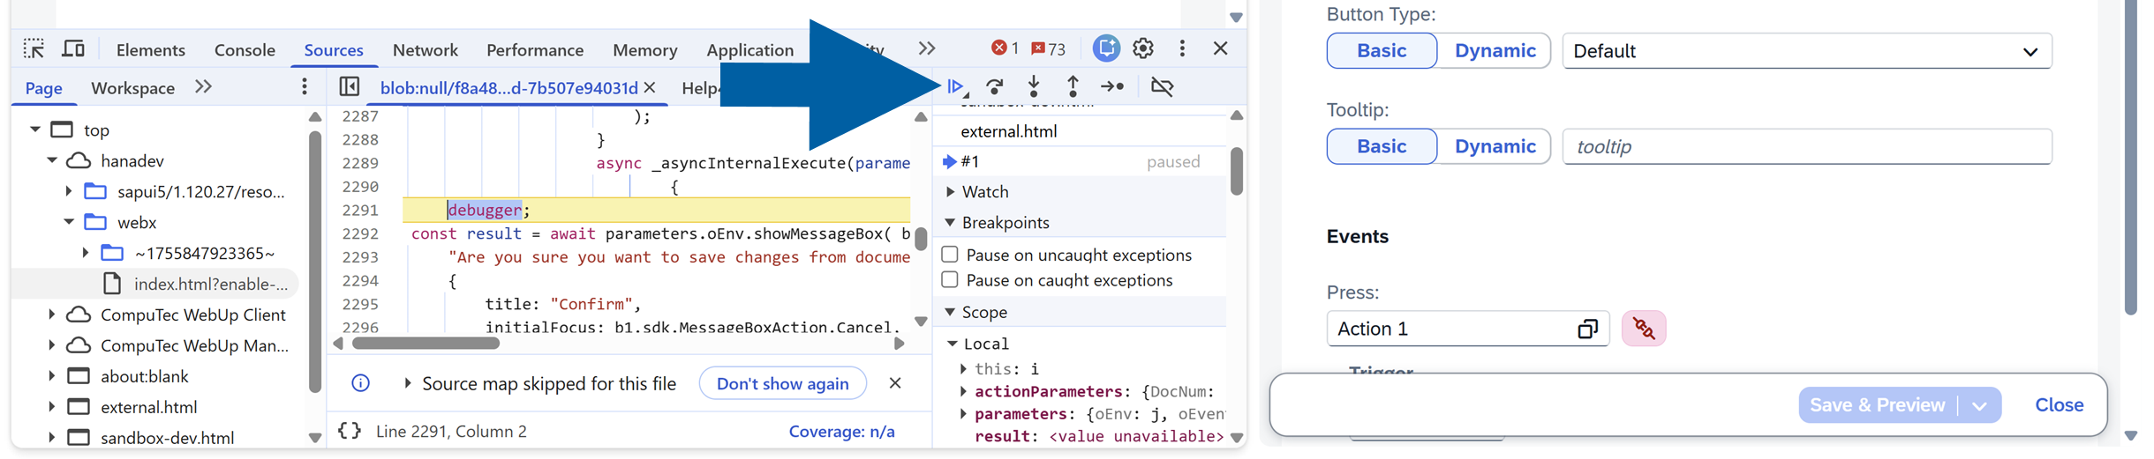The height and width of the screenshot is (459, 2154).
Task: Collapse the top frame tree node
Action: [35, 130]
